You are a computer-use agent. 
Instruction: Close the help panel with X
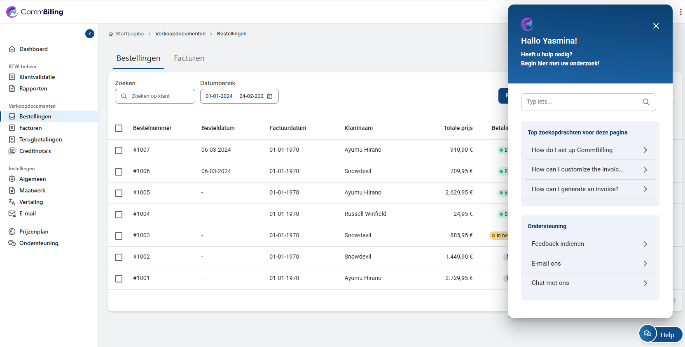656,26
